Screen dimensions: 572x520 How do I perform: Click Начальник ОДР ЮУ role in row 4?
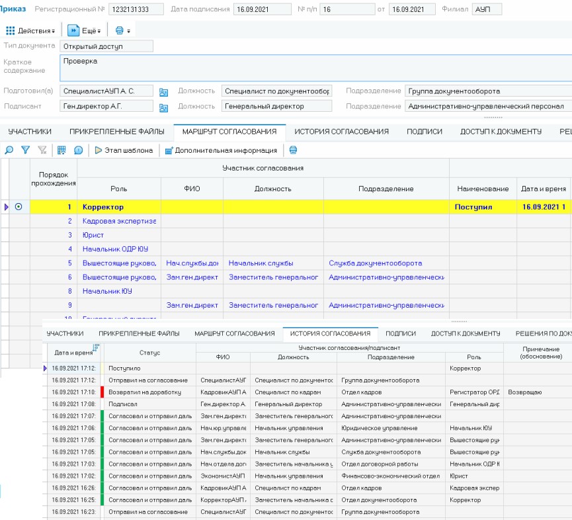pyautogui.click(x=115, y=249)
